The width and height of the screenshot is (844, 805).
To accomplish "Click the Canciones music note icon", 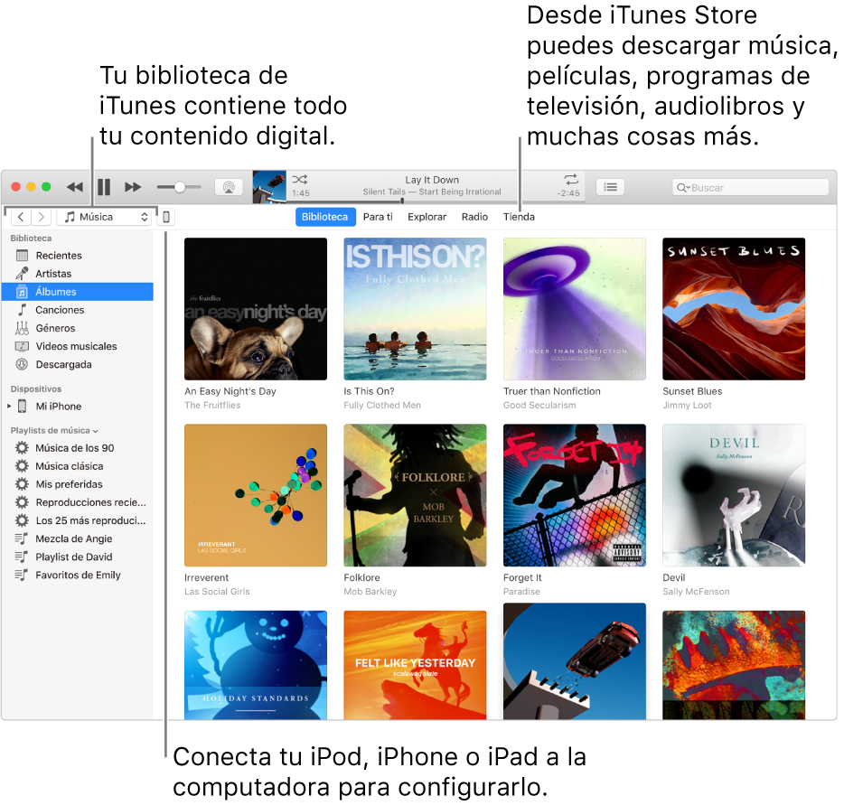I will pyautogui.click(x=22, y=310).
